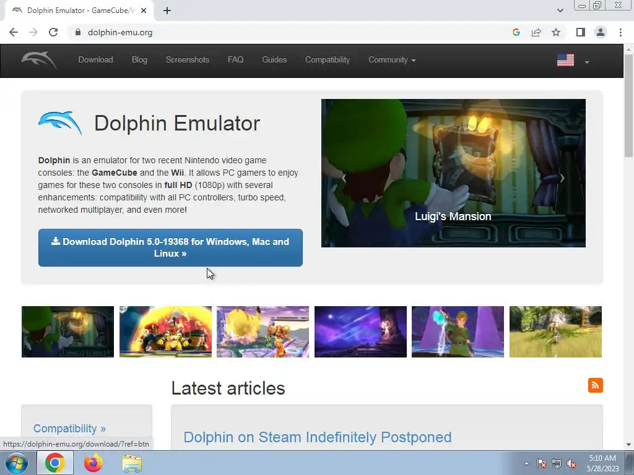Image resolution: width=634 pixels, height=475 pixels.
Task: Open a new browser tab
Action: click(167, 11)
